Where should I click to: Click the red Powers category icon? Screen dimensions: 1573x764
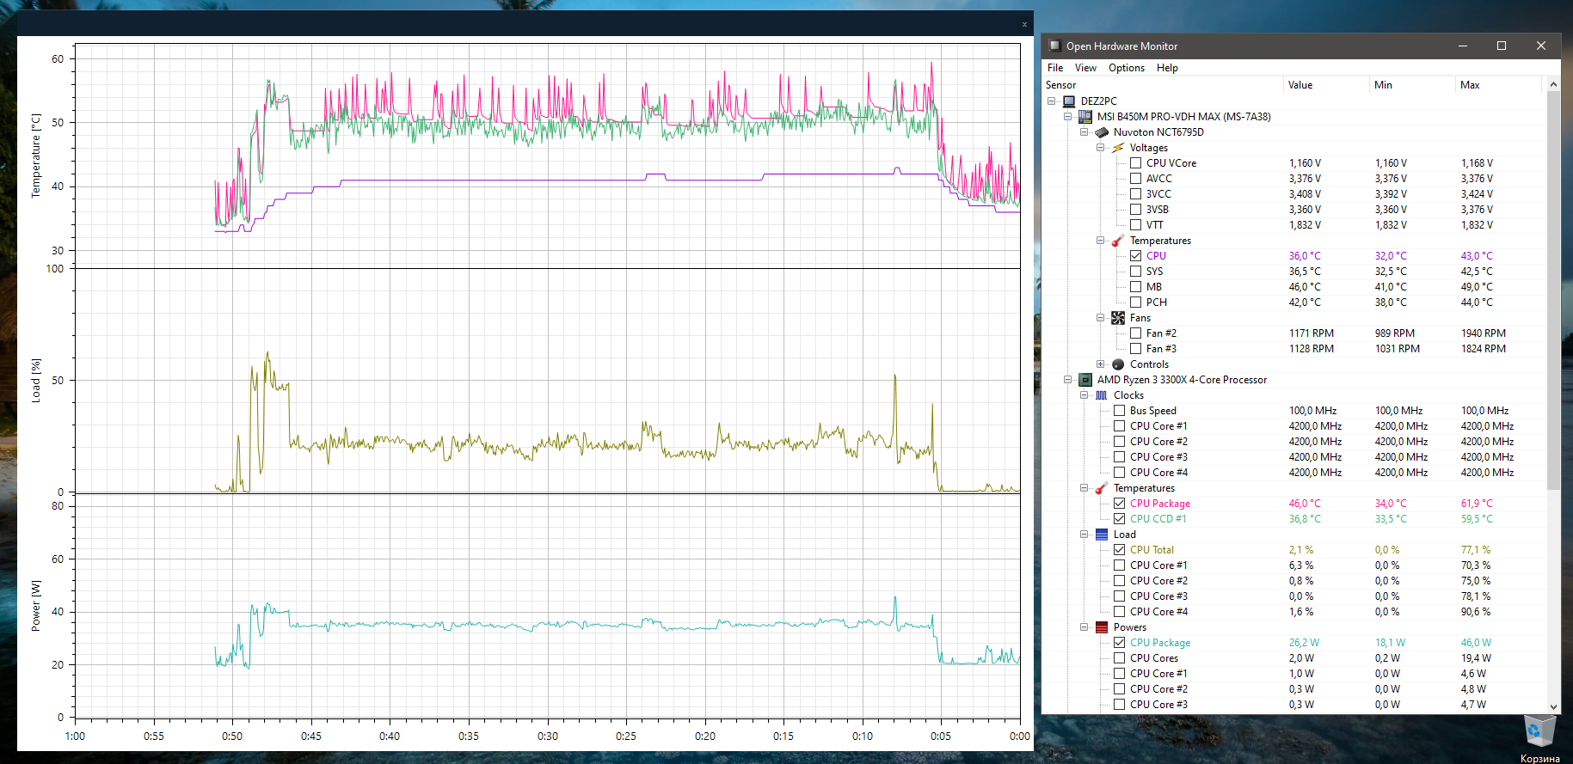(x=1102, y=627)
